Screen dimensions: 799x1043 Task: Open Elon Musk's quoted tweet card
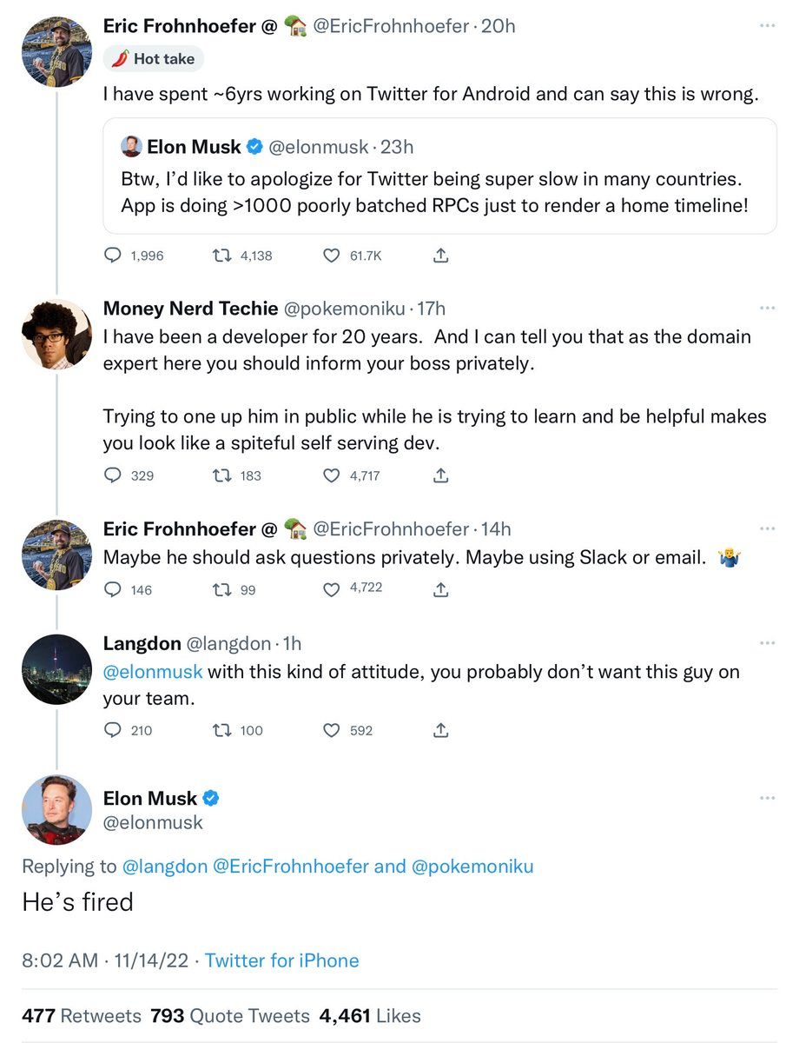[x=439, y=176]
